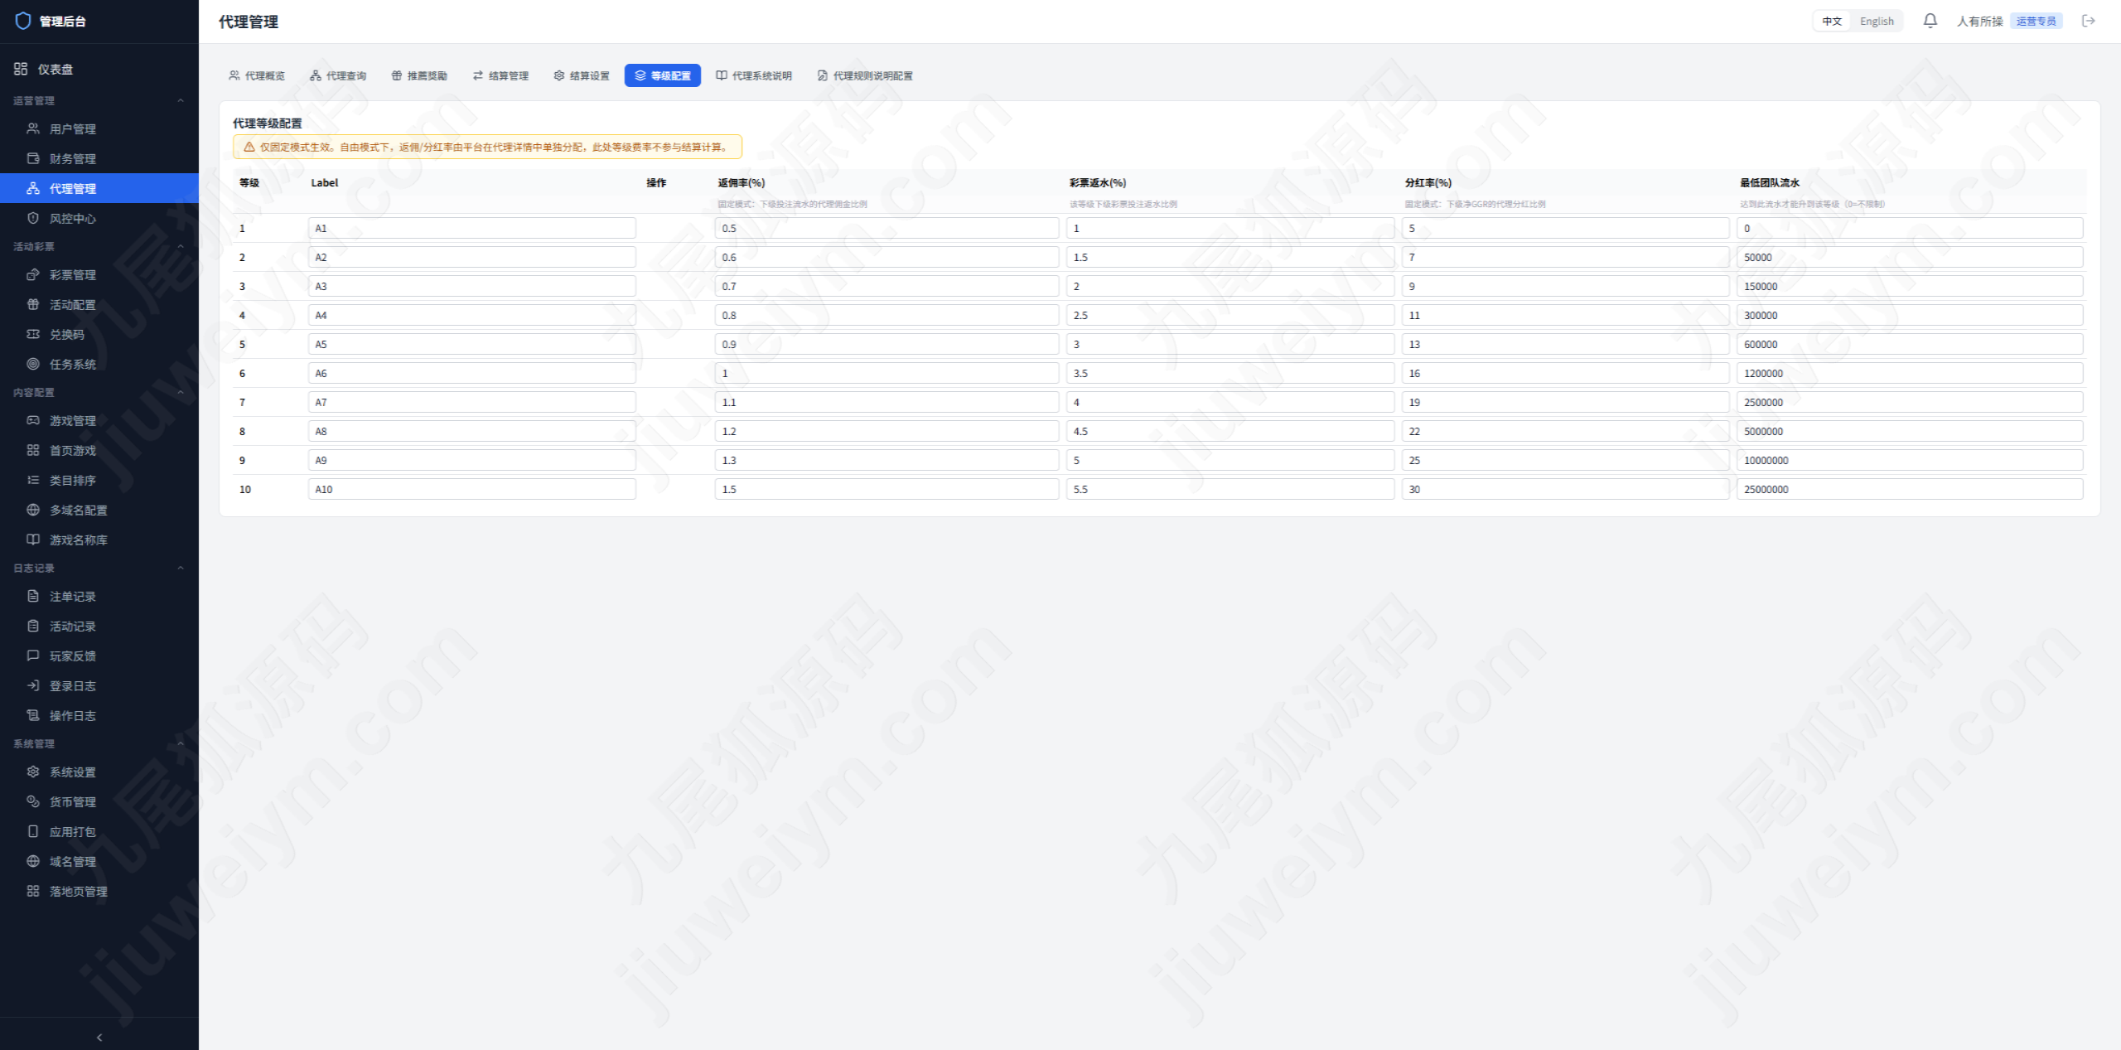Click the 运营专员 role badge

coord(2036,21)
